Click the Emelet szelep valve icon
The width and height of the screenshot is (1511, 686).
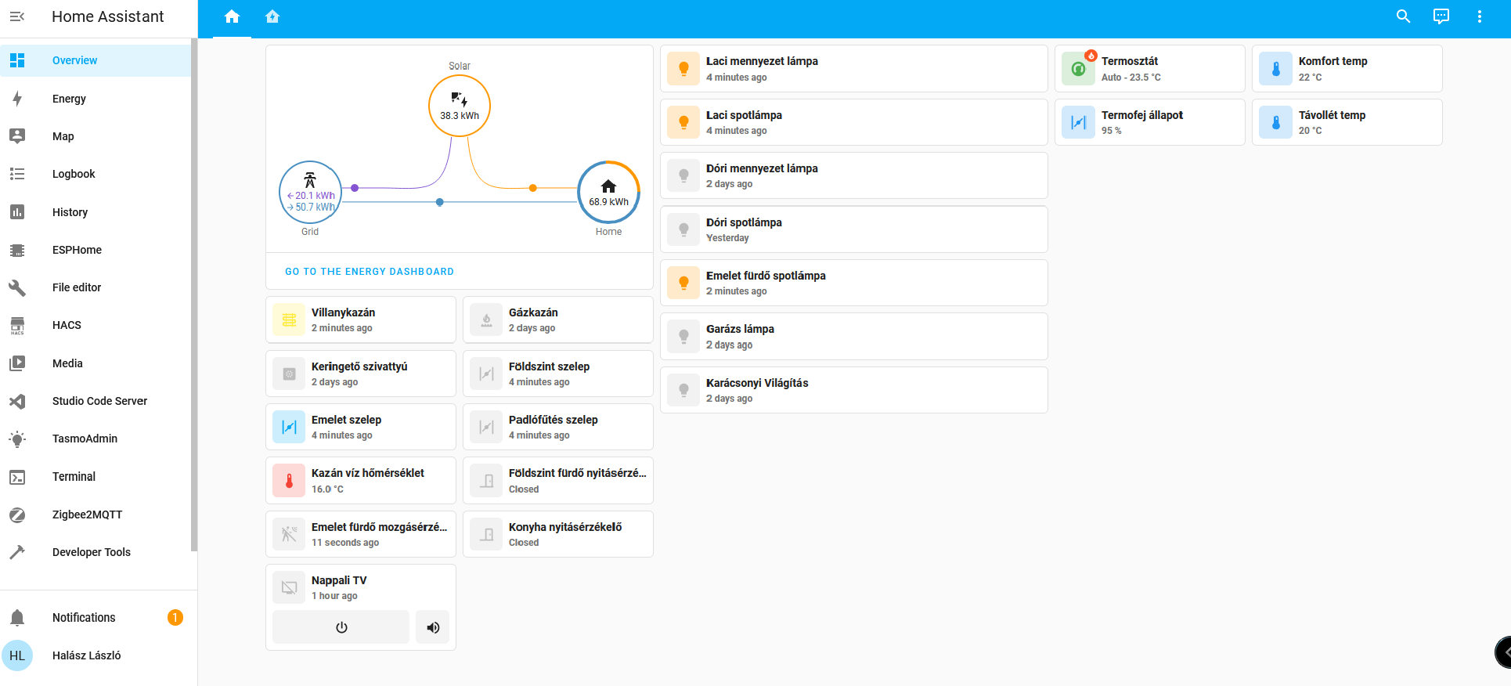coord(289,428)
